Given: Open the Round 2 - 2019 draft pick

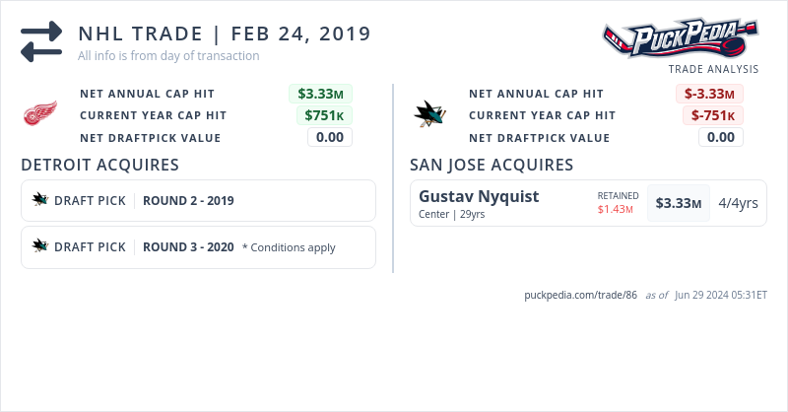Looking at the screenshot, I should point(188,201).
